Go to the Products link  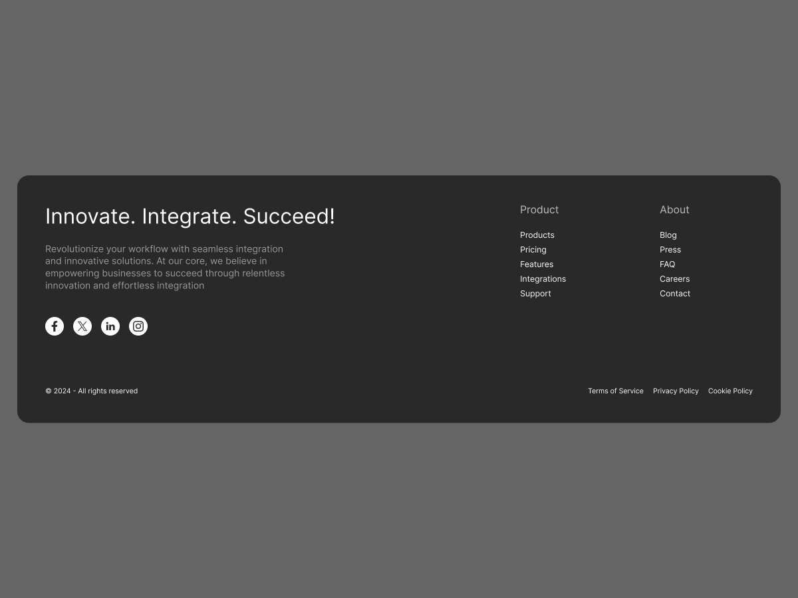coord(537,235)
